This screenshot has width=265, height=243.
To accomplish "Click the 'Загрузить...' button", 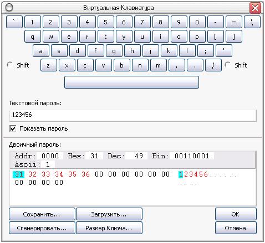I will [x=109, y=214].
